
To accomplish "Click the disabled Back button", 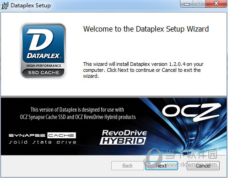I will coord(128,166).
